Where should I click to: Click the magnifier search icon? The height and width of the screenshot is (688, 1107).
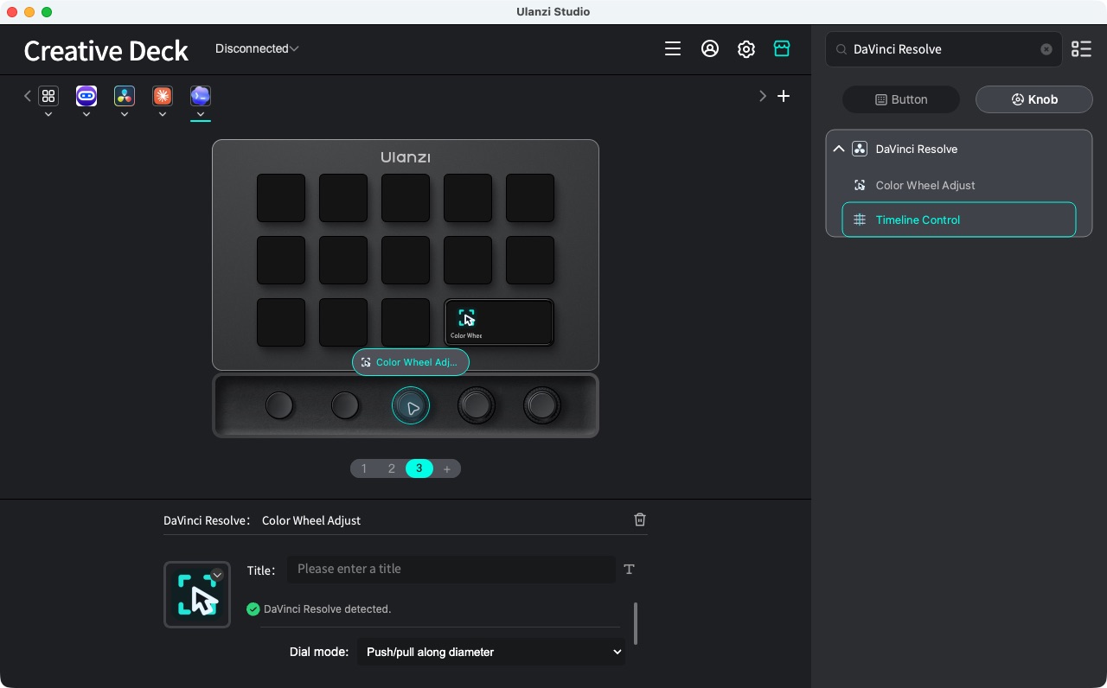(841, 50)
